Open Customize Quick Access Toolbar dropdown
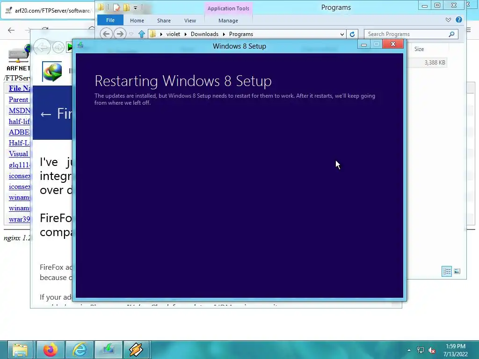Screen dimensions: 479x359 click(135, 7)
